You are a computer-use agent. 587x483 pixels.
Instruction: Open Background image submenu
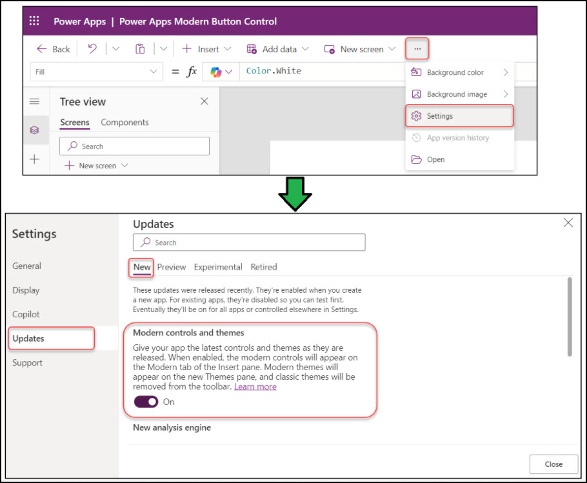(x=460, y=94)
